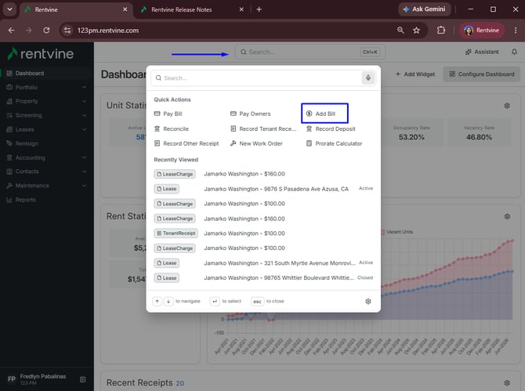
Task: Open Jamarko Washington 321 South Myrtle Avenue lease
Action: click(263, 263)
